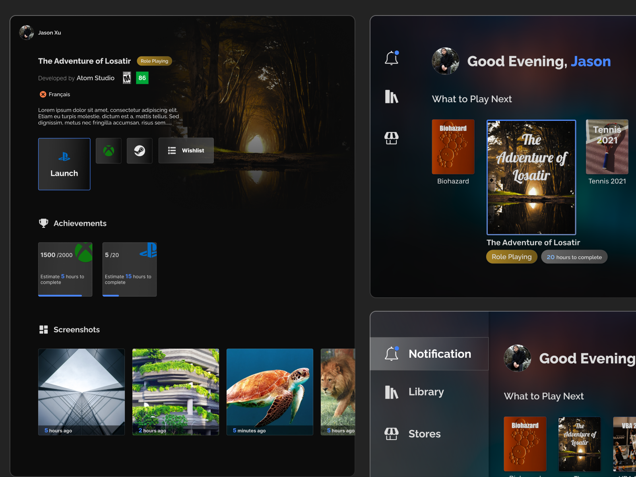Open the Stores sidebar icon
The height and width of the screenshot is (477, 636).
pyautogui.click(x=392, y=138)
